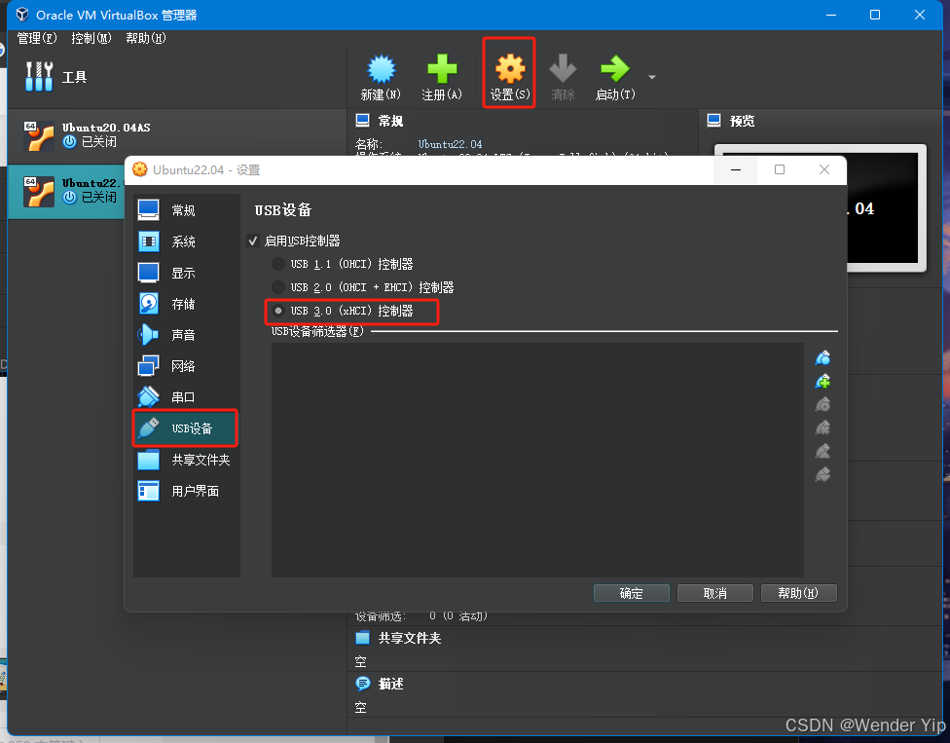Click the description speech-bubble icon

coord(363,684)
